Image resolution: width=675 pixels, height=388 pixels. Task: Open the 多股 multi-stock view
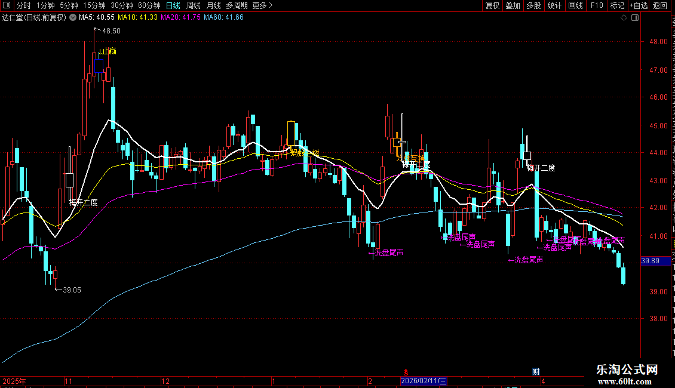pos(533,5)
